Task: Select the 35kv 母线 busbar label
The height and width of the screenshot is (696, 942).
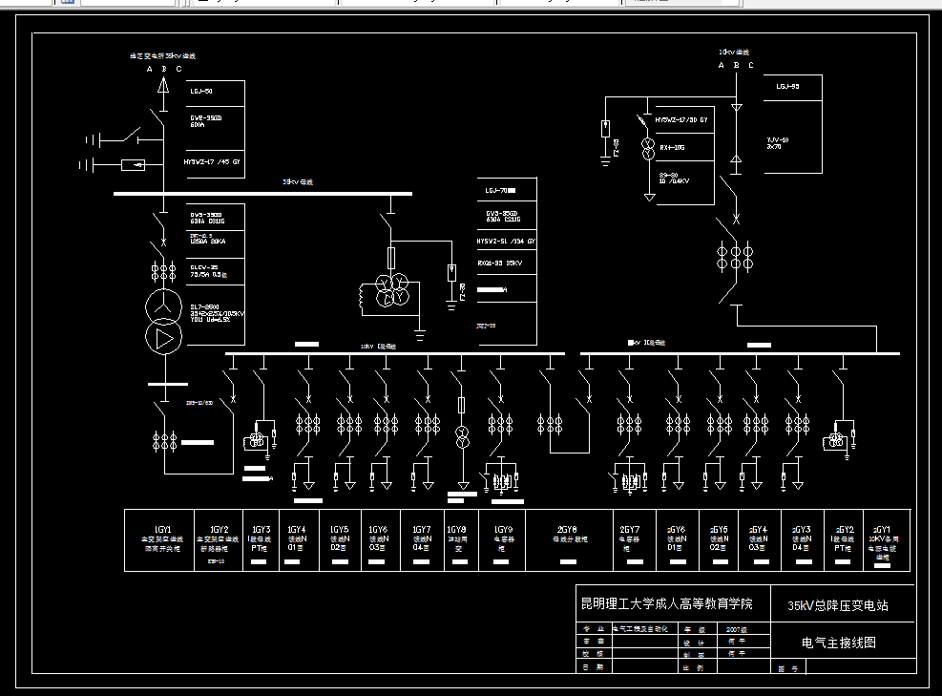Action: click(x=298, y=181)
